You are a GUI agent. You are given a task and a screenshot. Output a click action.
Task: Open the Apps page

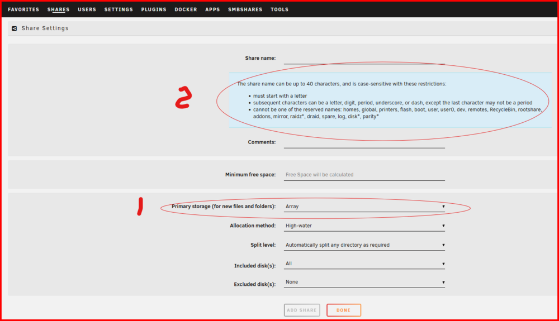click(212, 9)
